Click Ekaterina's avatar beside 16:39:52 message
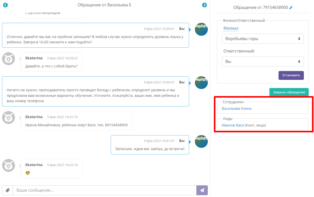Screen dimensions: 314x197 coord(9,59)
